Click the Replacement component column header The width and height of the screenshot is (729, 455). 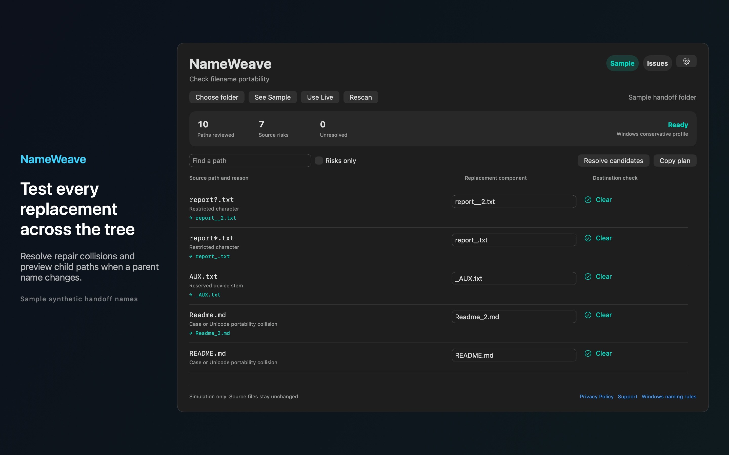(496, 178)
